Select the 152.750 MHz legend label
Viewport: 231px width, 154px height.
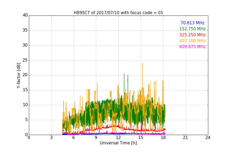click(192, 29)
